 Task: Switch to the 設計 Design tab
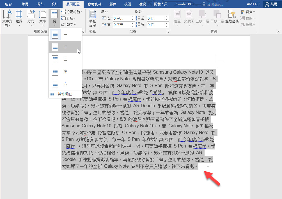(x=54, y=4)
